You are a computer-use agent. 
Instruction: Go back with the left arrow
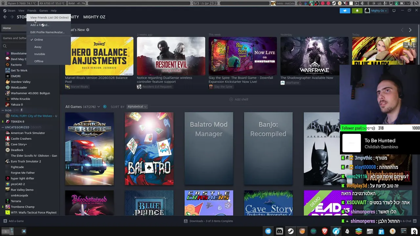tap(5, 17)
